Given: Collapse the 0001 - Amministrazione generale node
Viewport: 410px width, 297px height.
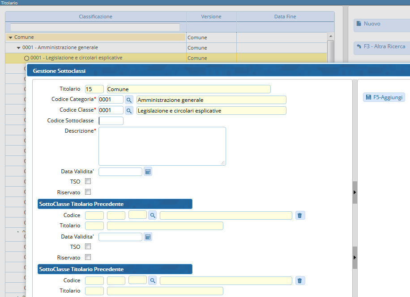Looking at the screenshot, I should [18, 48].
